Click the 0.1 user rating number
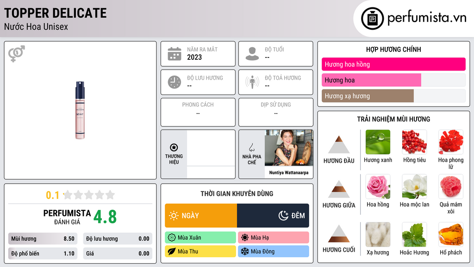The height and width of the screenshot is (267, 474). 52,195
